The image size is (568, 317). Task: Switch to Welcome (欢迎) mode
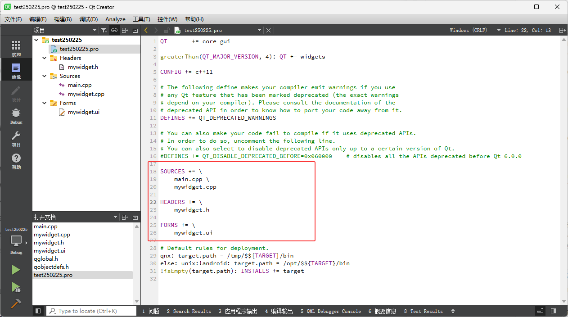(x=16, y=48)
